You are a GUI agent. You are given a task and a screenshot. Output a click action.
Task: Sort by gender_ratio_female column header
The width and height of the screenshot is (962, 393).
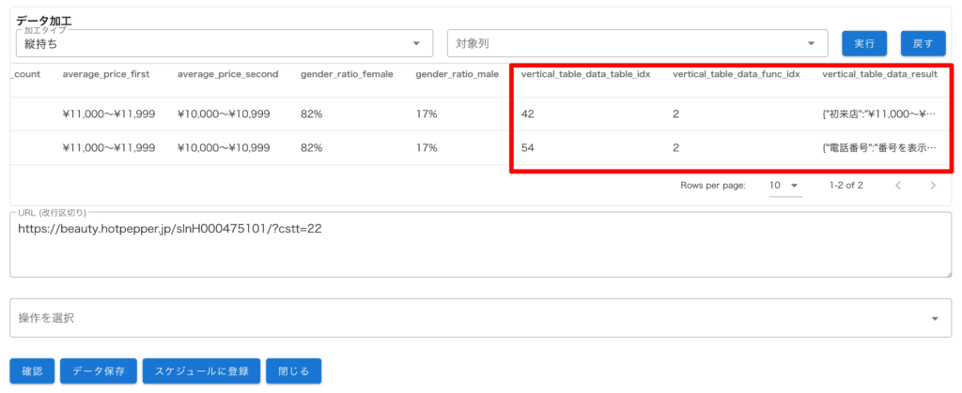coord(350,74)
